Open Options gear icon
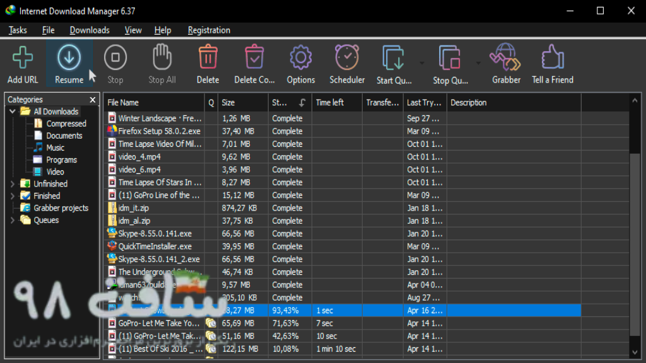Screen dimensions: 646x363 pyautogui.click(x=301, y=57)
